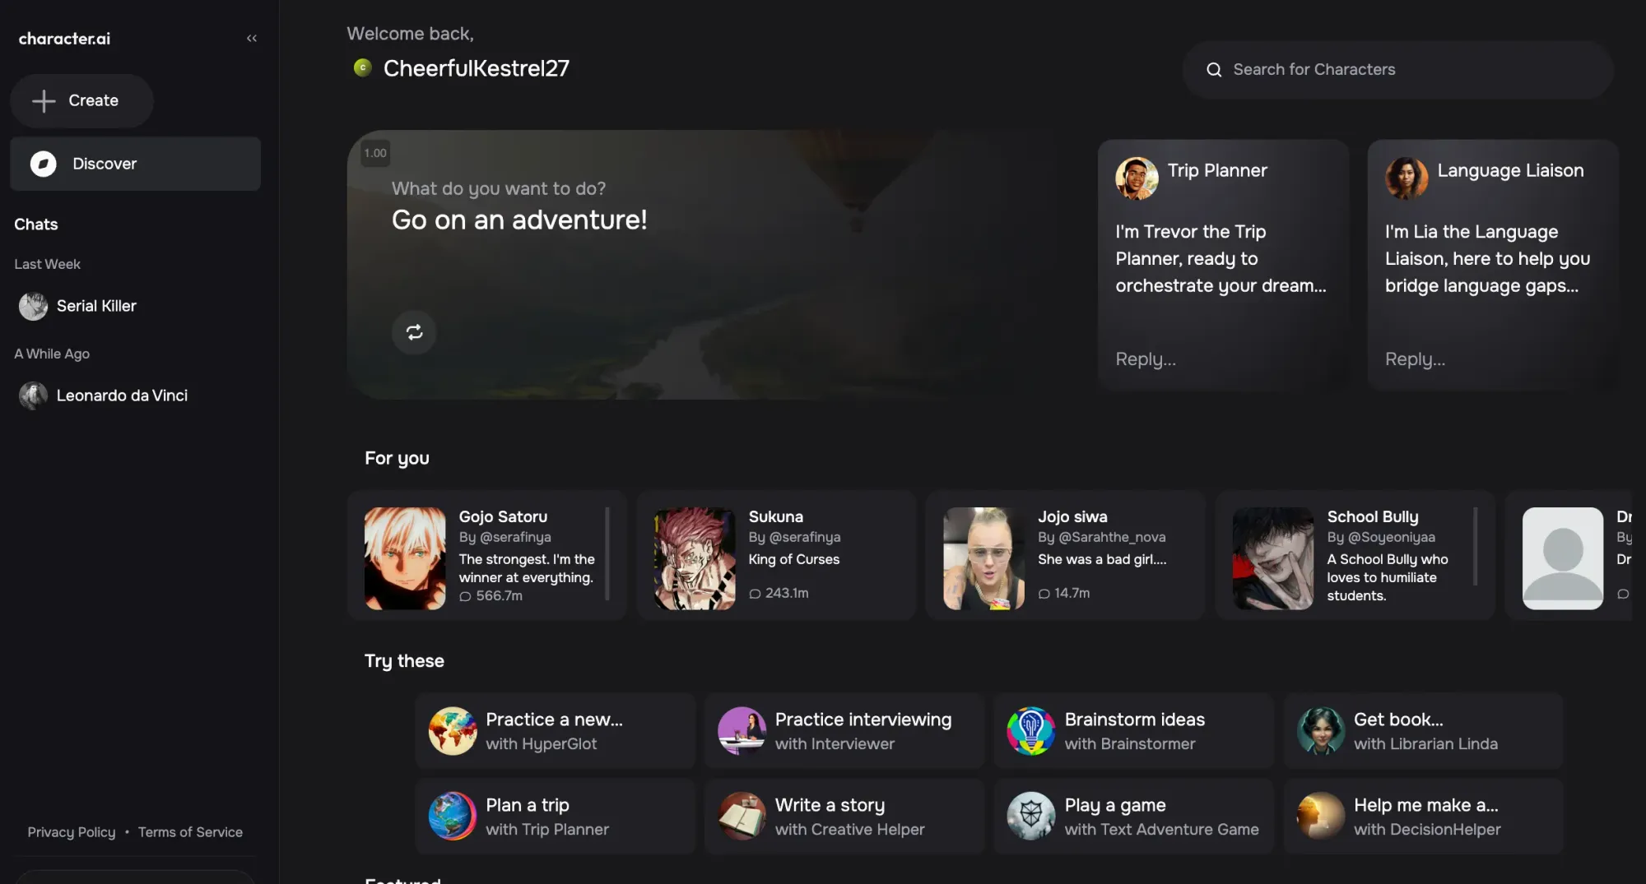Open the Terms of Service link
This screenshot has width=1646, height=884.
[190, 831]
